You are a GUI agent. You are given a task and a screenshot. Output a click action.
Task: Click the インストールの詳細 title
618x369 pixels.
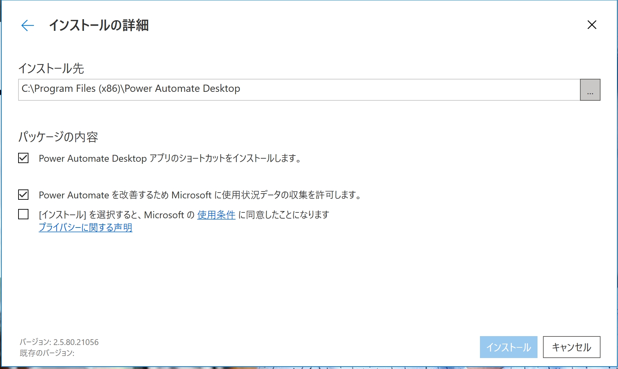99,25
